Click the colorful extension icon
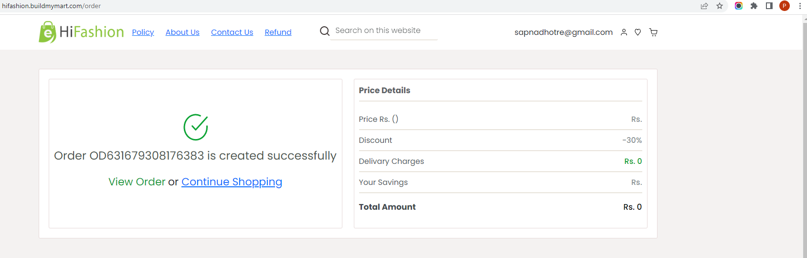The height and width of the screenshot is (258, 807). tap(739, 6)
